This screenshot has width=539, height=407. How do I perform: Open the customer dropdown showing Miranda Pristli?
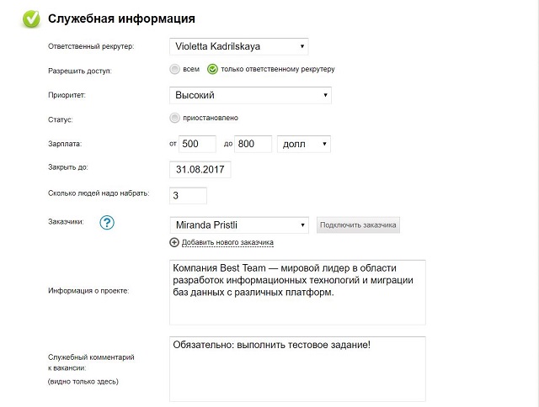[239, 225]
